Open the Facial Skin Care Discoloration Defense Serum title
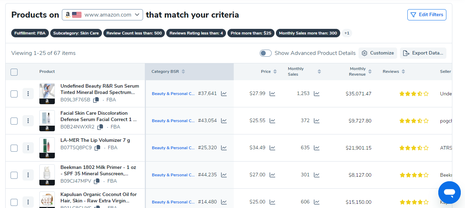This screenshot has width=465, height=208. 99,116
